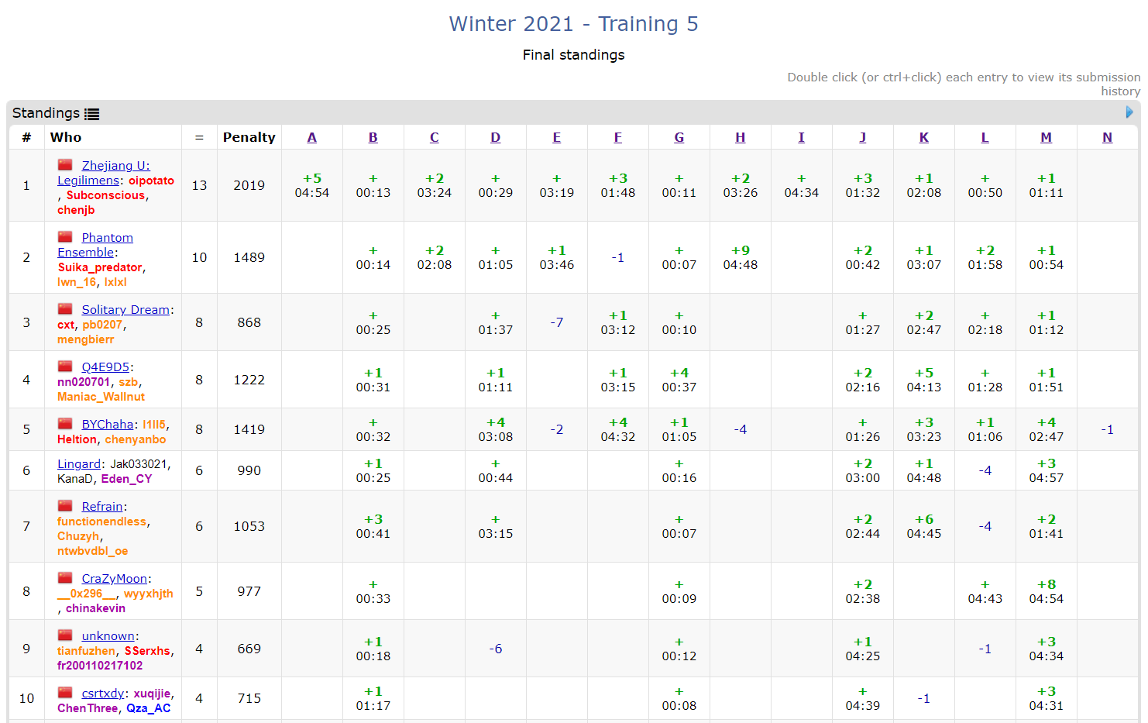1148x723 pixels.
Task: Open problem G column link
Action: (679, 137)
